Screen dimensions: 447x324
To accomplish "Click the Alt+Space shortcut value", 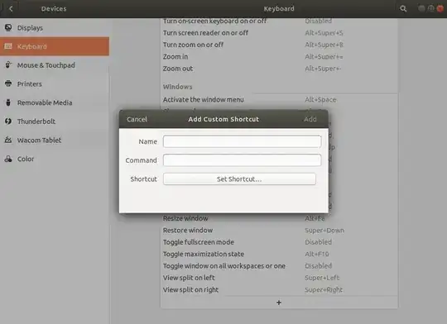I will click(x=320, y=100).
